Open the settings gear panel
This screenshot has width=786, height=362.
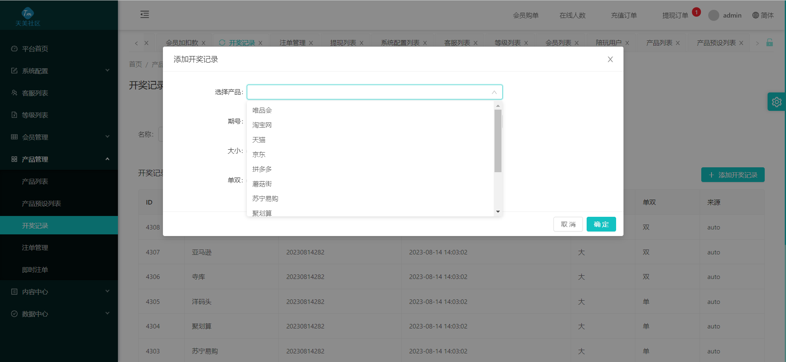tap(777, 102)
